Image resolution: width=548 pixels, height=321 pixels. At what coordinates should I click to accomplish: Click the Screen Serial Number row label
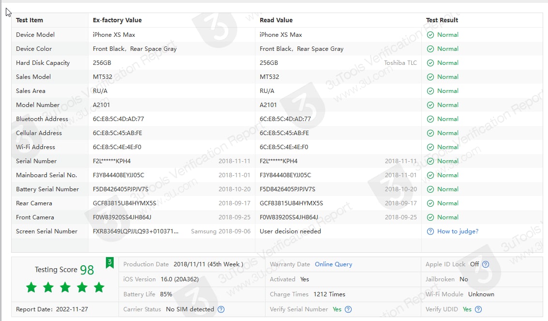(46, 231)
